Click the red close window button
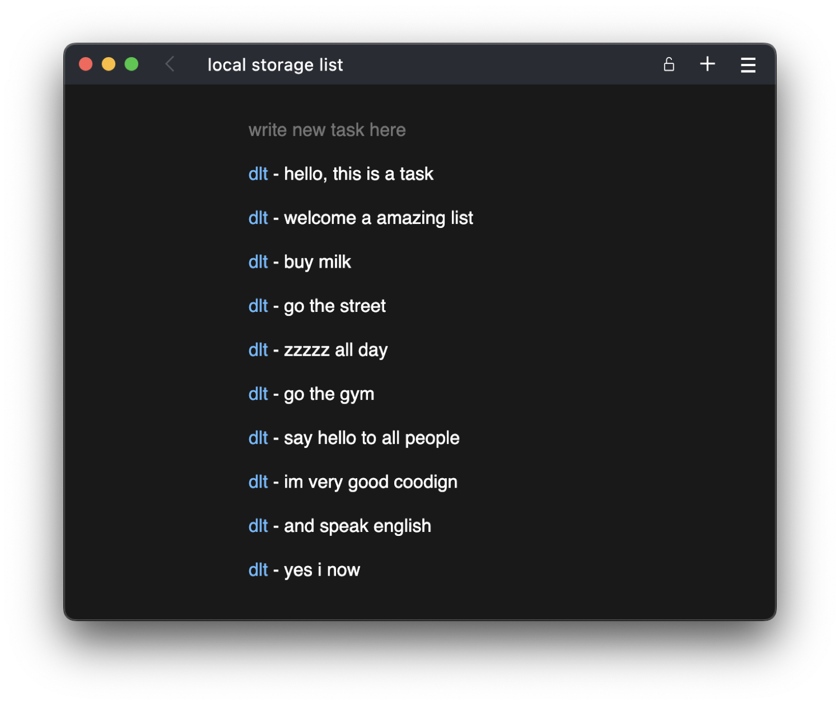 tap(86, 64)
